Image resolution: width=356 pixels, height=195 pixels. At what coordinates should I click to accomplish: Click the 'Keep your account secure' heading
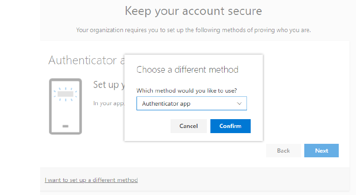click(193, 11)
